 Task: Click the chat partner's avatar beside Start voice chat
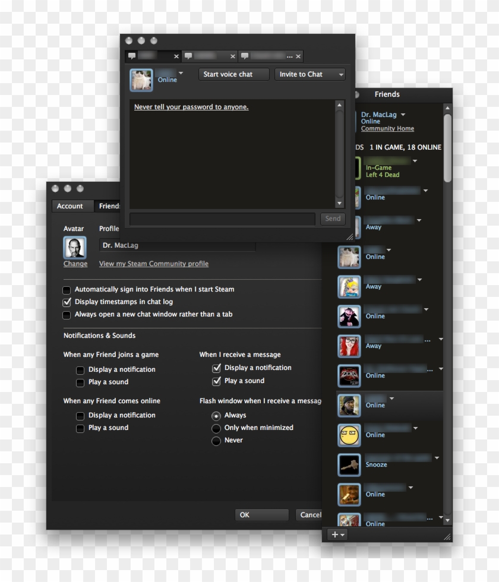tap(141, 80)
